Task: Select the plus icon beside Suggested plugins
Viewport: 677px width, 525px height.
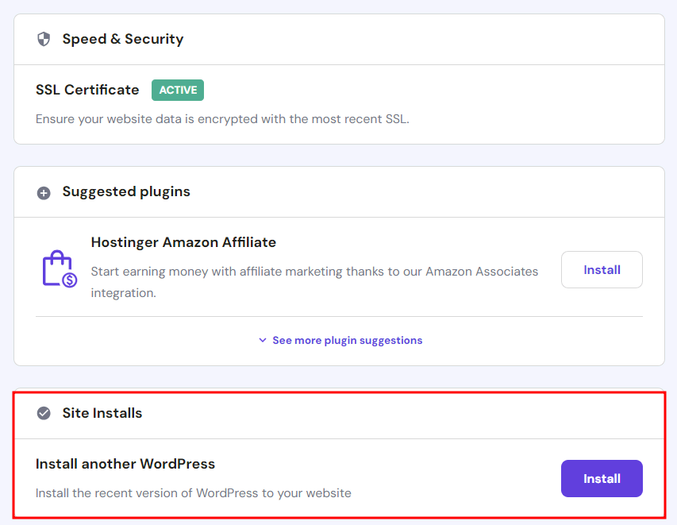Action: click(44, 192)
